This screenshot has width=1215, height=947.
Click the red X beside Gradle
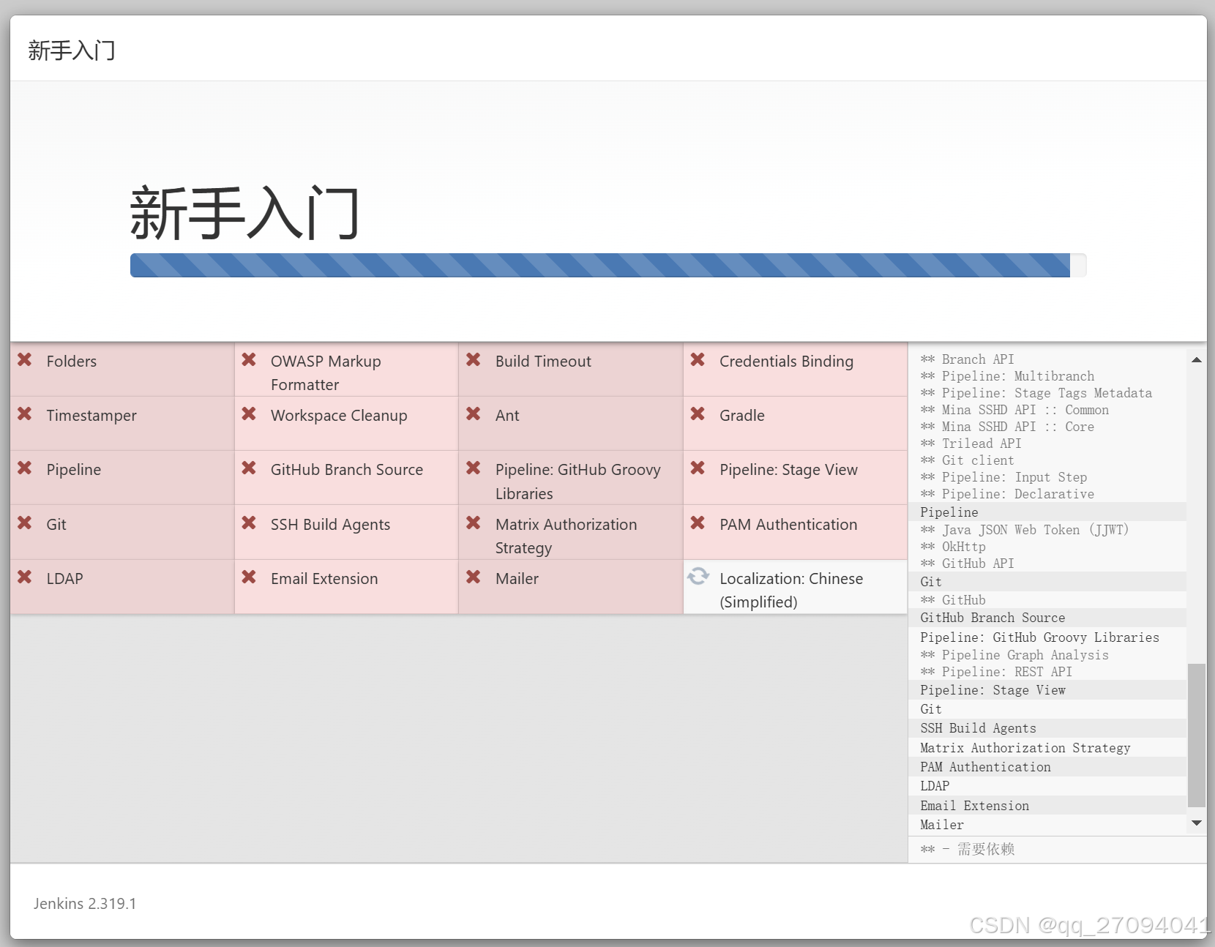pos(699,415)
